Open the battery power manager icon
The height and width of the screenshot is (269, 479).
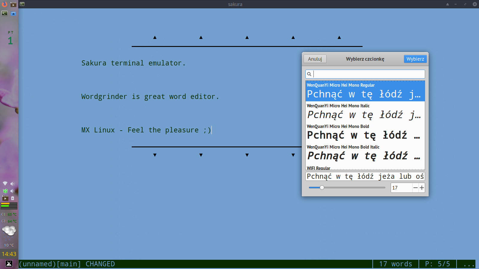pos(13,198)
